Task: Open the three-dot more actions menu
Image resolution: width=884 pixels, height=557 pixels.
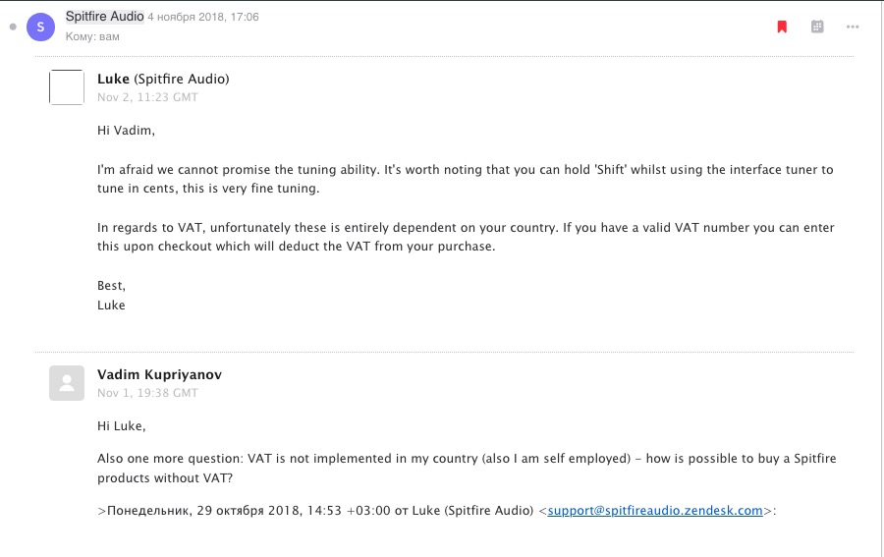Action: click(x=852, y=27)
